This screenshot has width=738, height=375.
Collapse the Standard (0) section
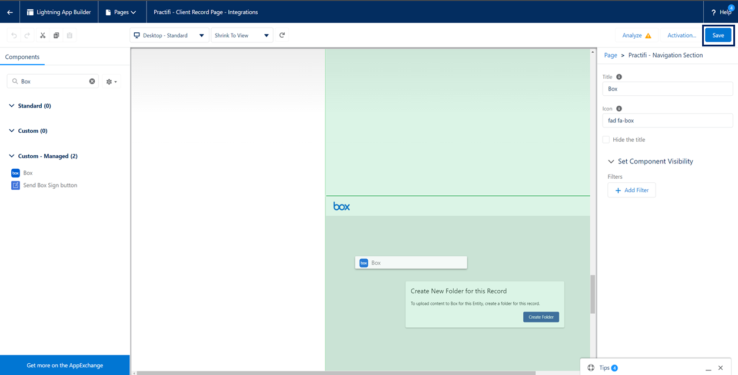click(x=12, y=106)
